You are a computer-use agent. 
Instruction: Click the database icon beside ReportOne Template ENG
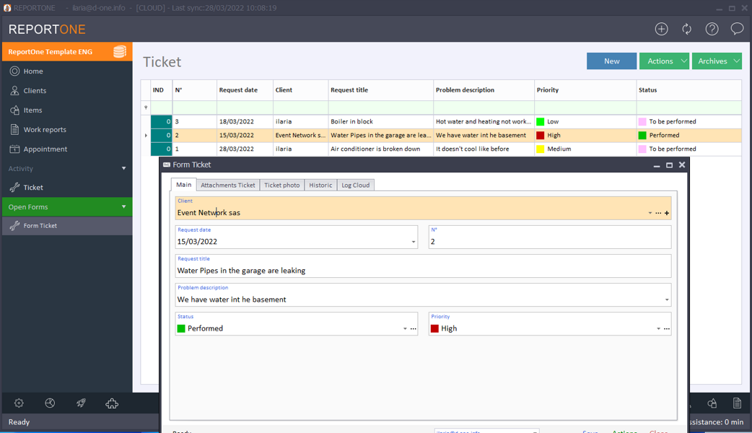pyautogui.click(x=120, y=52)
